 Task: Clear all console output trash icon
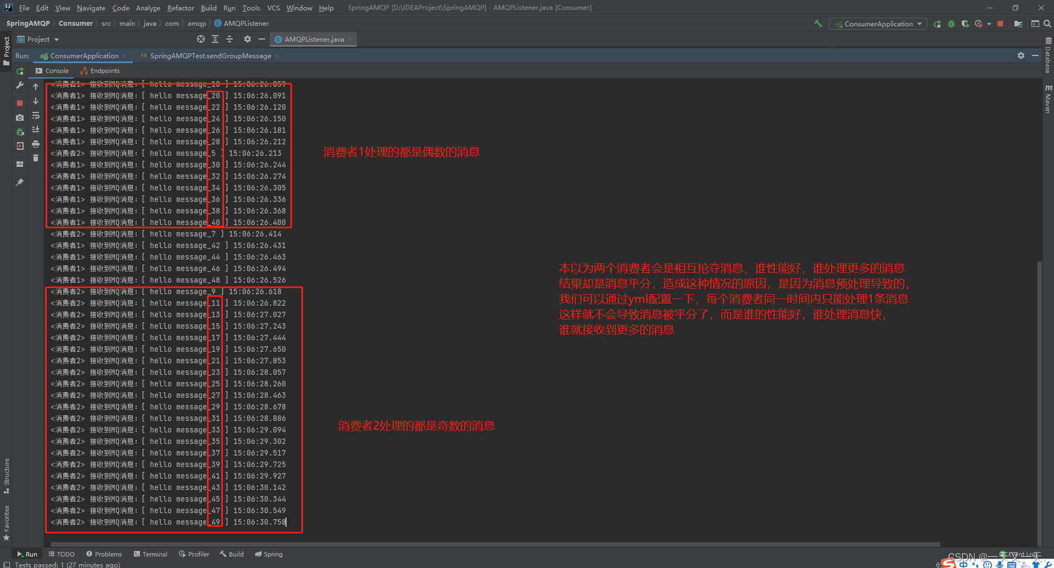pyautogui.click(x=36, y=158)
